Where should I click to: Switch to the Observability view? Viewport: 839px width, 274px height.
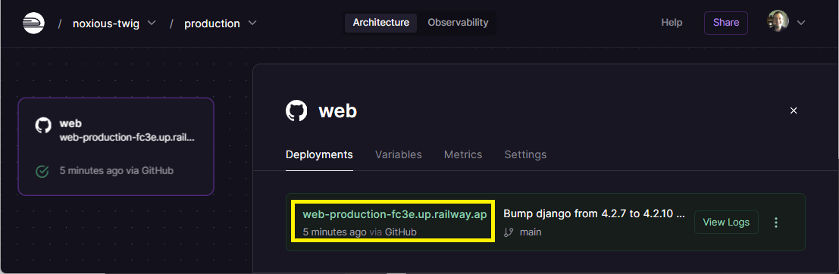click(x=458, y=23)
